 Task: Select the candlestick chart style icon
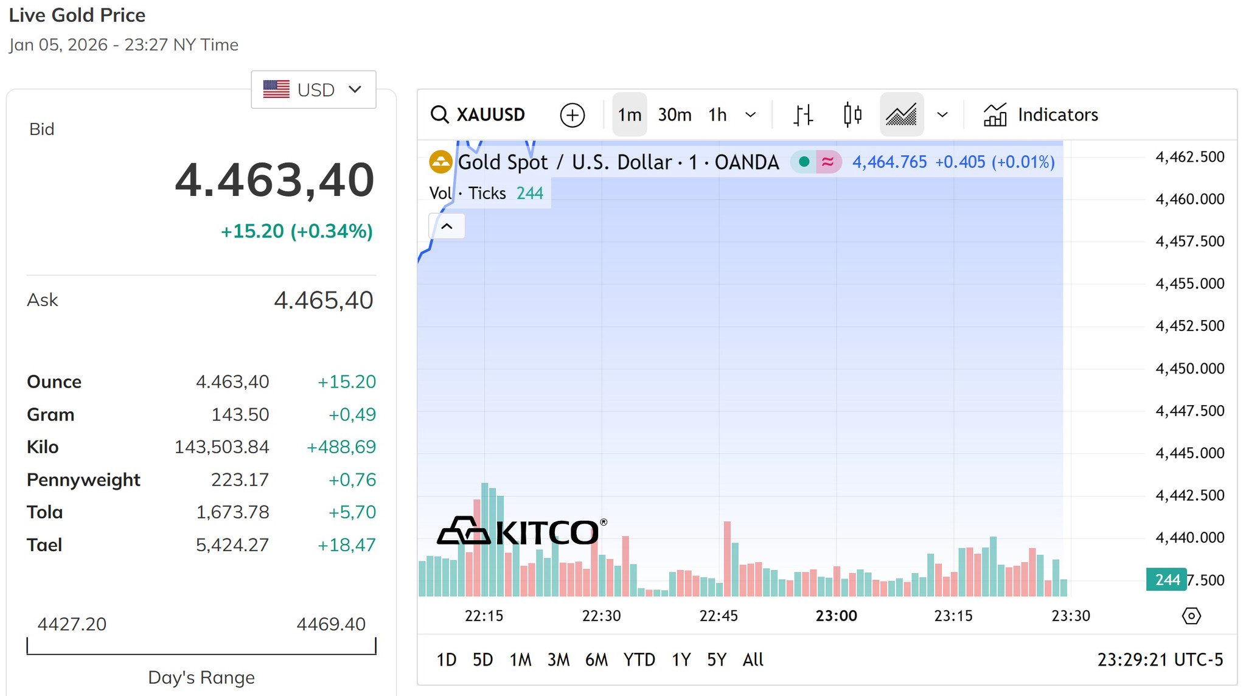click(852, 114)
